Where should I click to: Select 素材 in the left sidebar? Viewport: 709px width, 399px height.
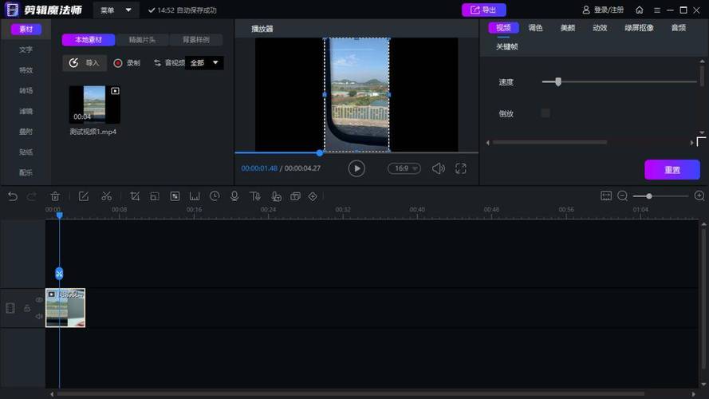tap(26, 30)
